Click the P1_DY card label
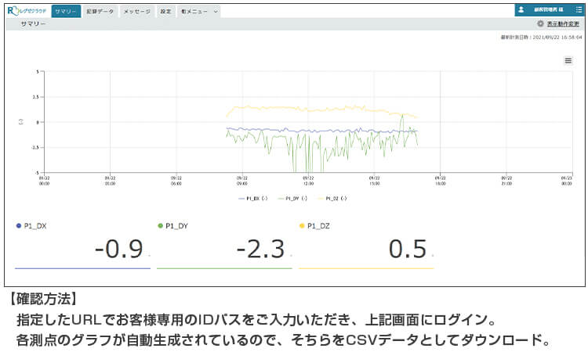The height and width of the screenshot is (352, 588). tap(176, 225)
